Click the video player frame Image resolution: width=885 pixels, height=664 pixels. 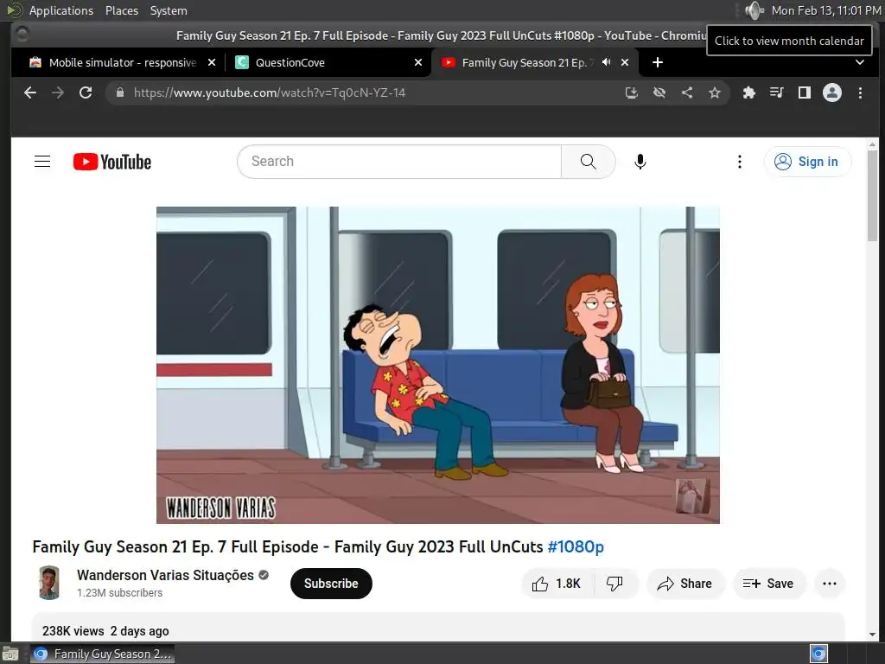(438, 365)
